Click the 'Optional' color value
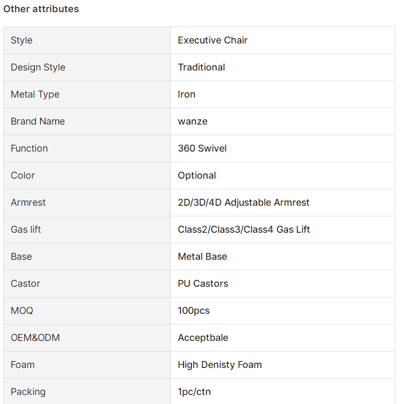Screen dimensions: 401x404 (197, 175)
